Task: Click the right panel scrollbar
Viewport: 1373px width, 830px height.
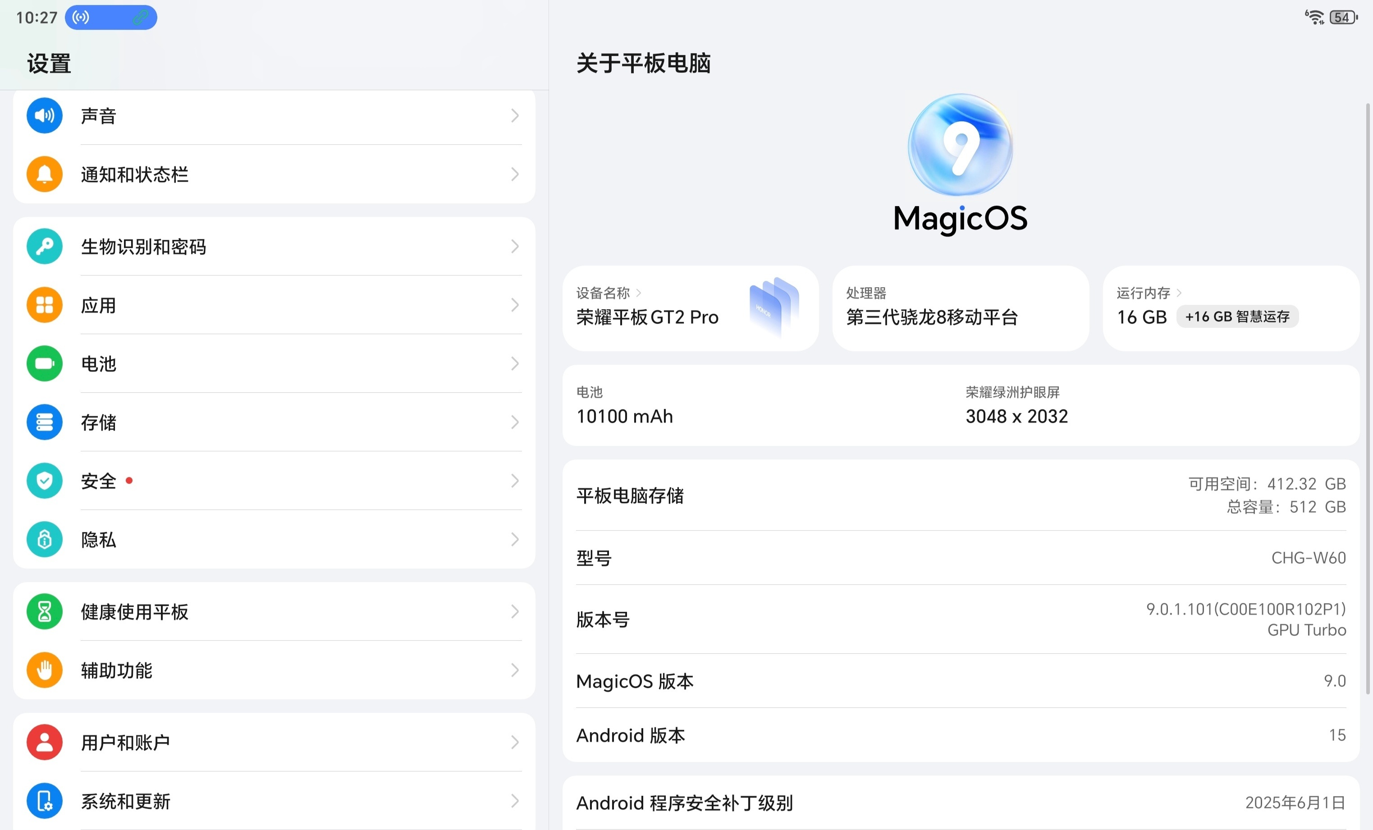Action: (x=1368, y=399)
